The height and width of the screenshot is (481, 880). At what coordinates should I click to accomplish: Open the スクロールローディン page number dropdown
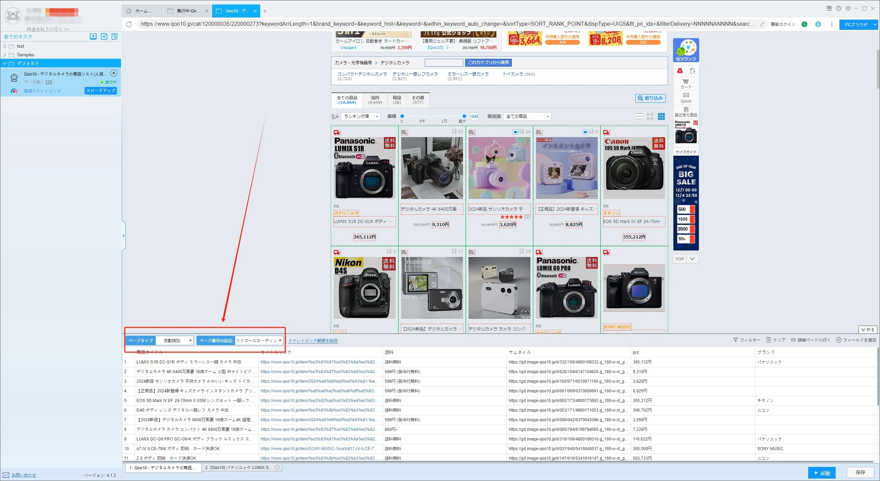point(259,340)
